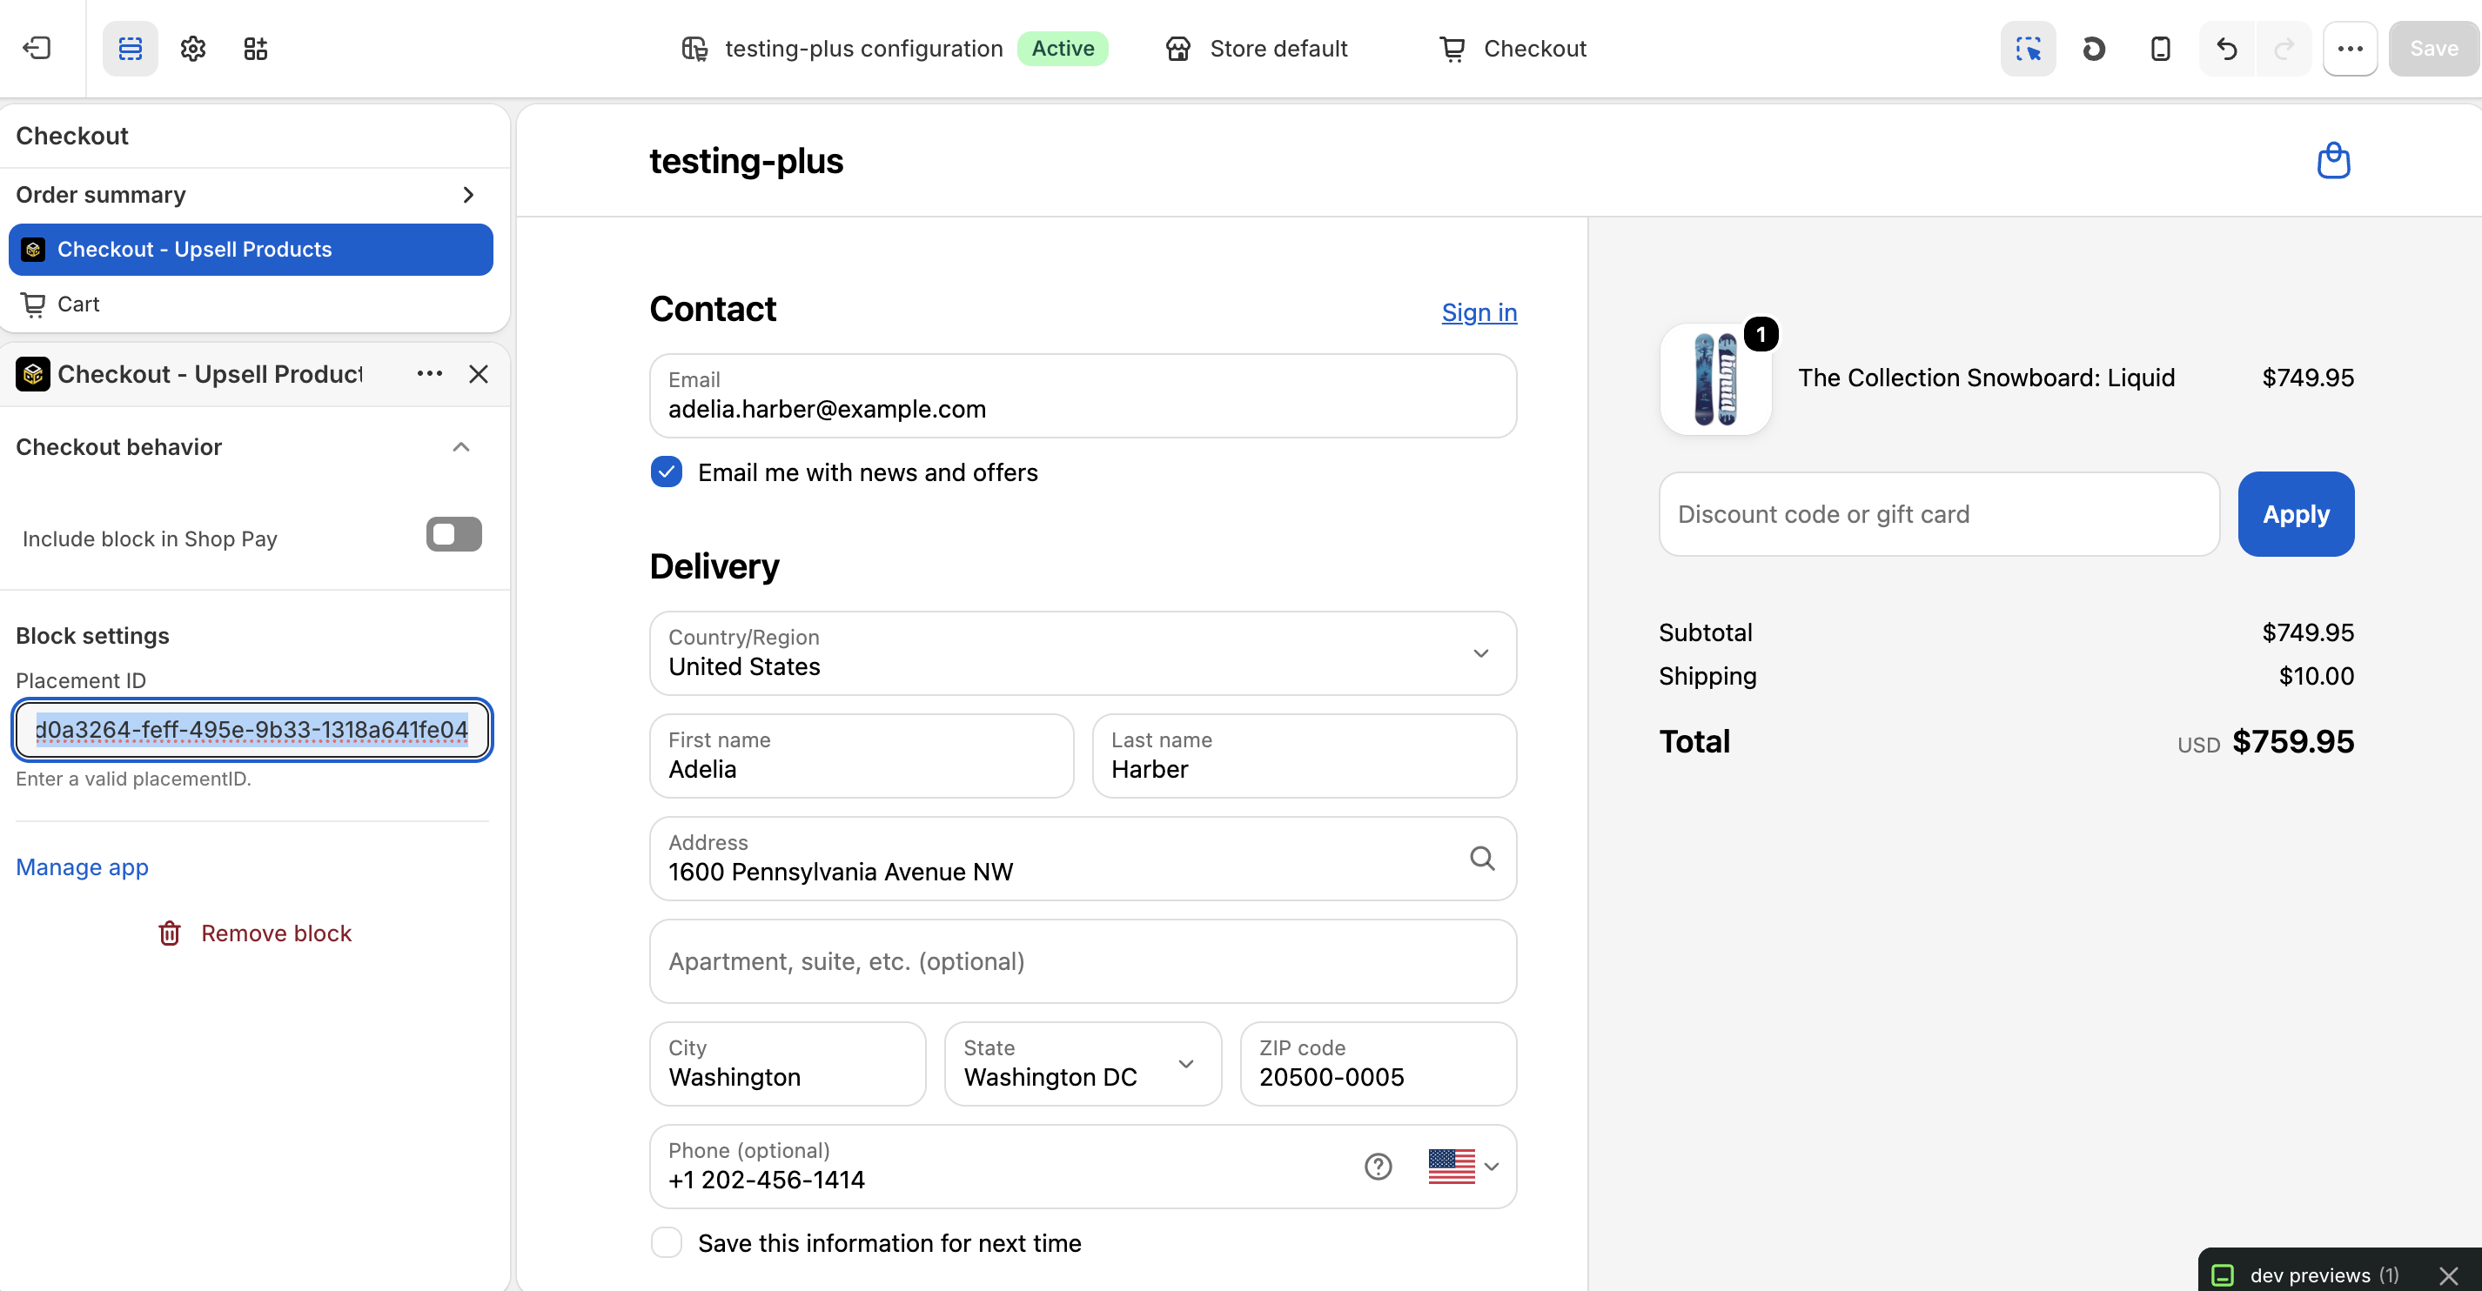This screenshot has height=1291, width=2482.
Task: Open the Sections panel icon
Action: [x=130, y=48]
